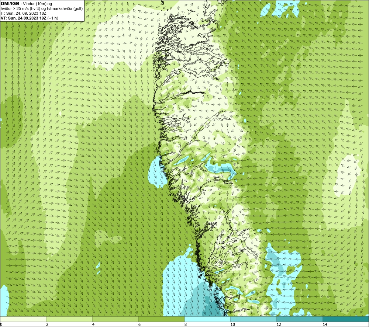The image size is (369, 327).
Task: Click the bold 'VT: Sun. 24.09.2023 19Z' line
Action: [30, 18]
